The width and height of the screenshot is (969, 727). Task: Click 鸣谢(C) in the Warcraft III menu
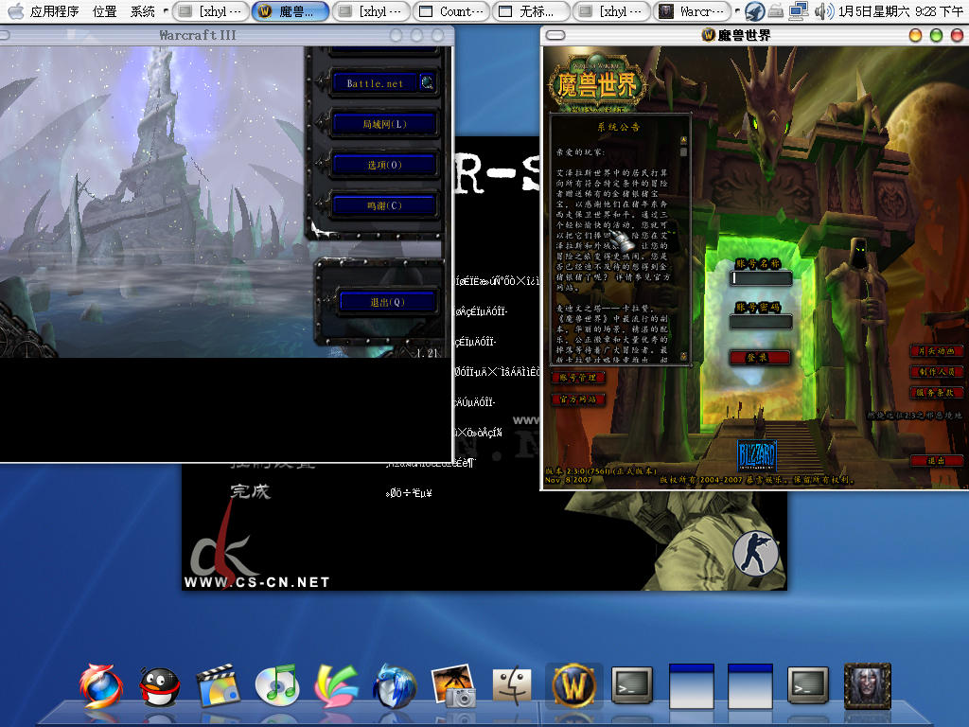384,205
